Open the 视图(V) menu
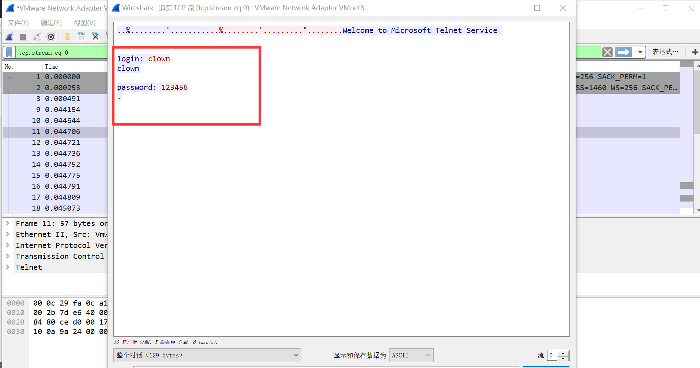The width and height of the screenshot is (700, 368). click(x=84, y=23)
